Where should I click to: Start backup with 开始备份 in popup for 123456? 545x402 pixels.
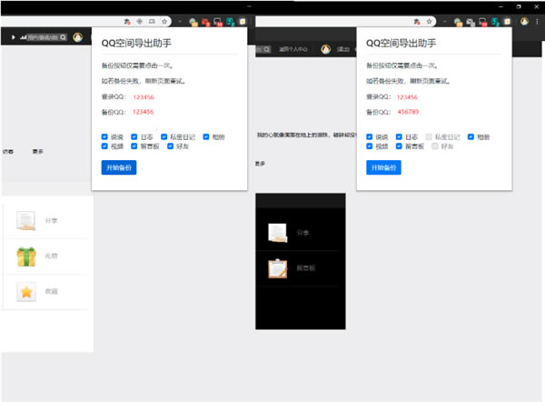119,167
